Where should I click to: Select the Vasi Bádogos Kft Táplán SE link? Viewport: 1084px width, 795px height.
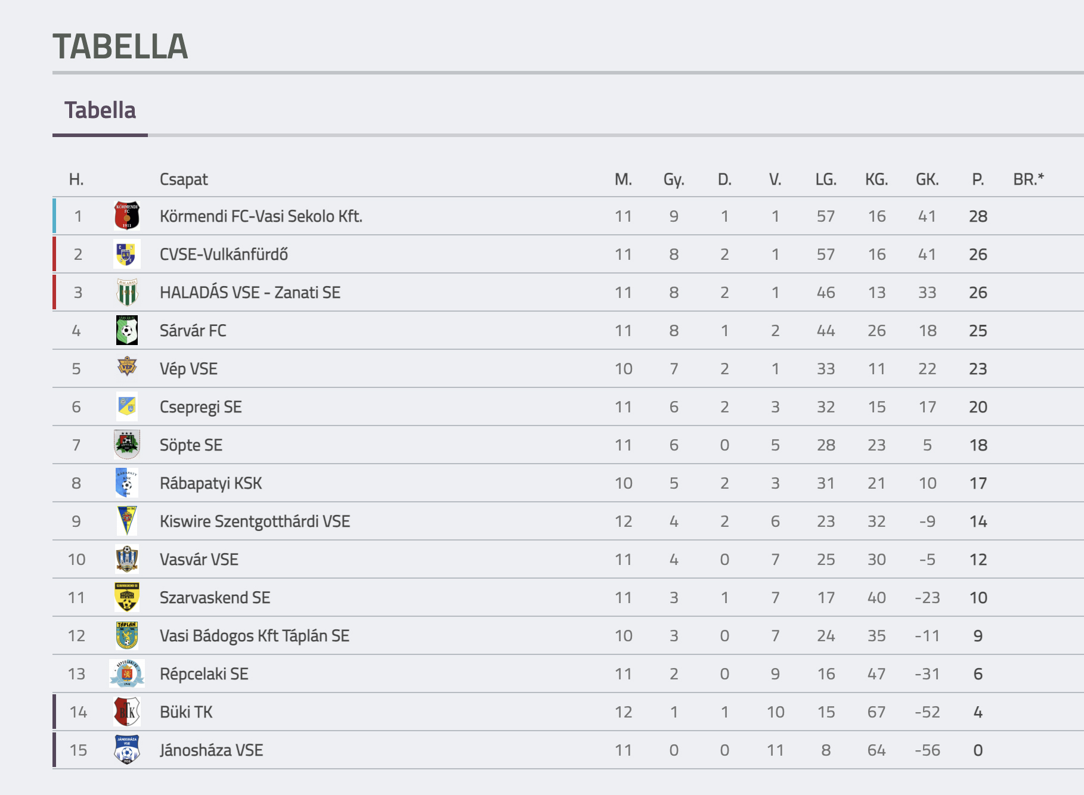click(x=255, y=636)
